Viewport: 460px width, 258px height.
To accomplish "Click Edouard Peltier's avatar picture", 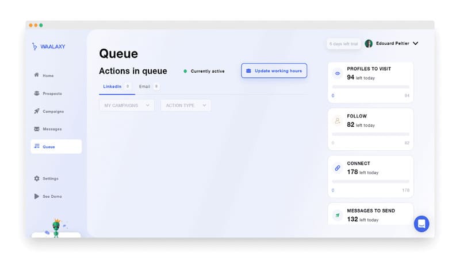I will (369, 44).
